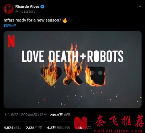Click the 1,491 书签 bookmarks count

point(83,128)
